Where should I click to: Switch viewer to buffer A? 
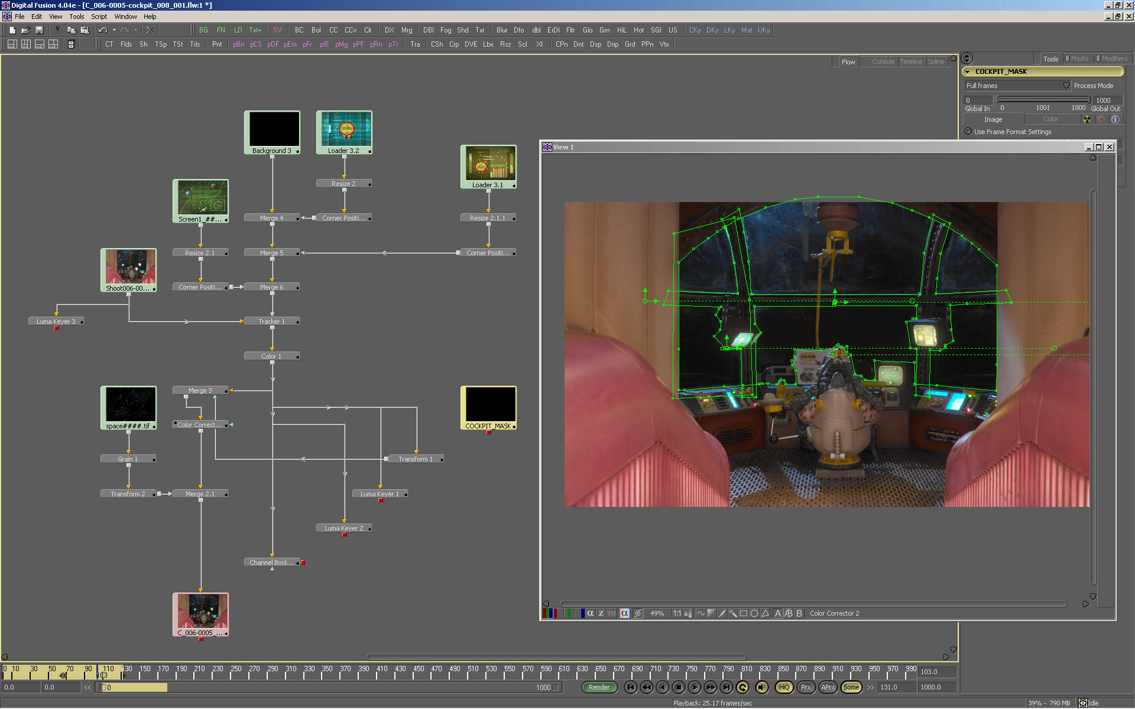(778, 613)
